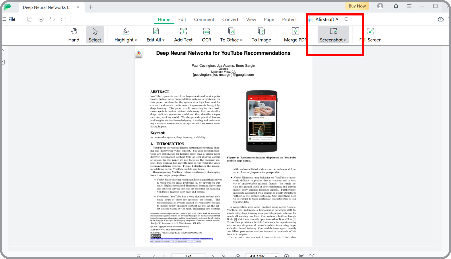Select the Hand tool
Image resolution: width=451 pixels, height=259 pixels.
[x=74, y=35]
